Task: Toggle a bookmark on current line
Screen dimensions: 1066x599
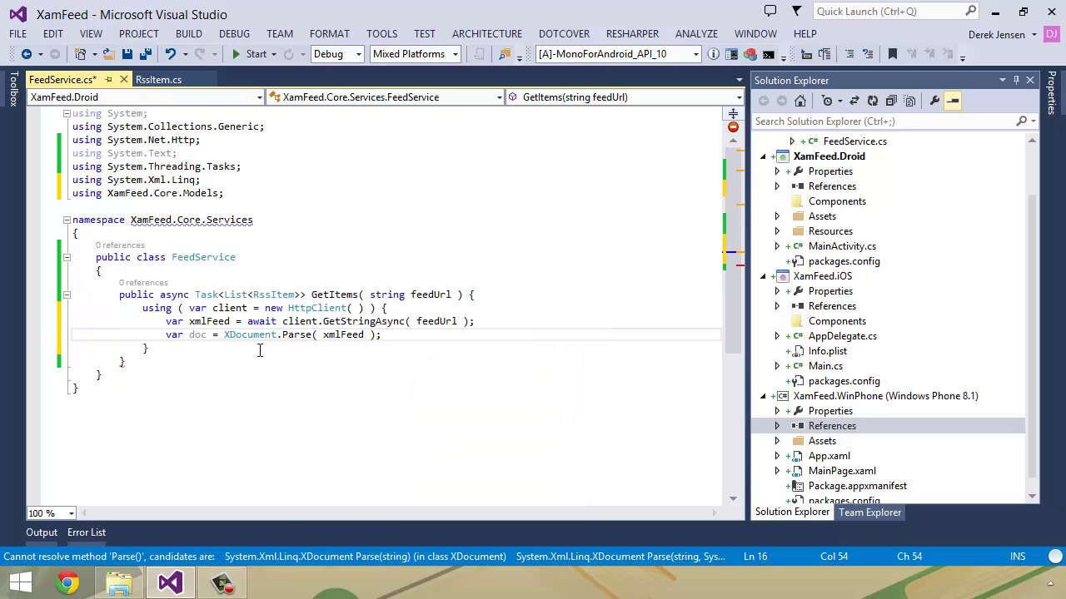Action: pos(892,54)
